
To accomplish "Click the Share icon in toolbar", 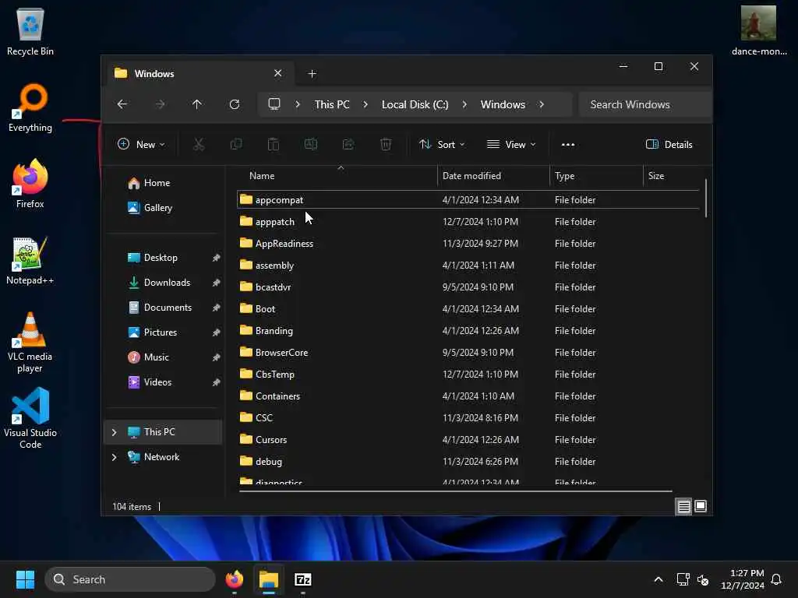I will click(348, 144).
